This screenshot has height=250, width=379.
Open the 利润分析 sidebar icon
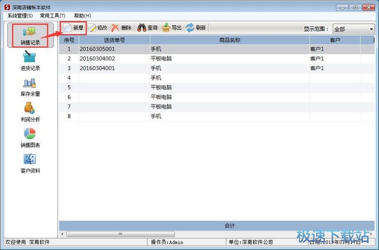point(30,112)
